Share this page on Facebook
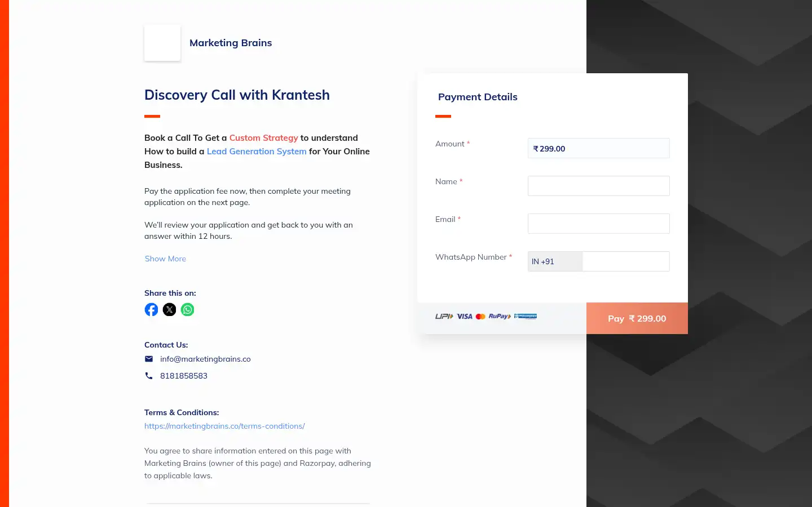Image resolution: width=812 pixels, height=507 pixels. click(x=151, y=309)
